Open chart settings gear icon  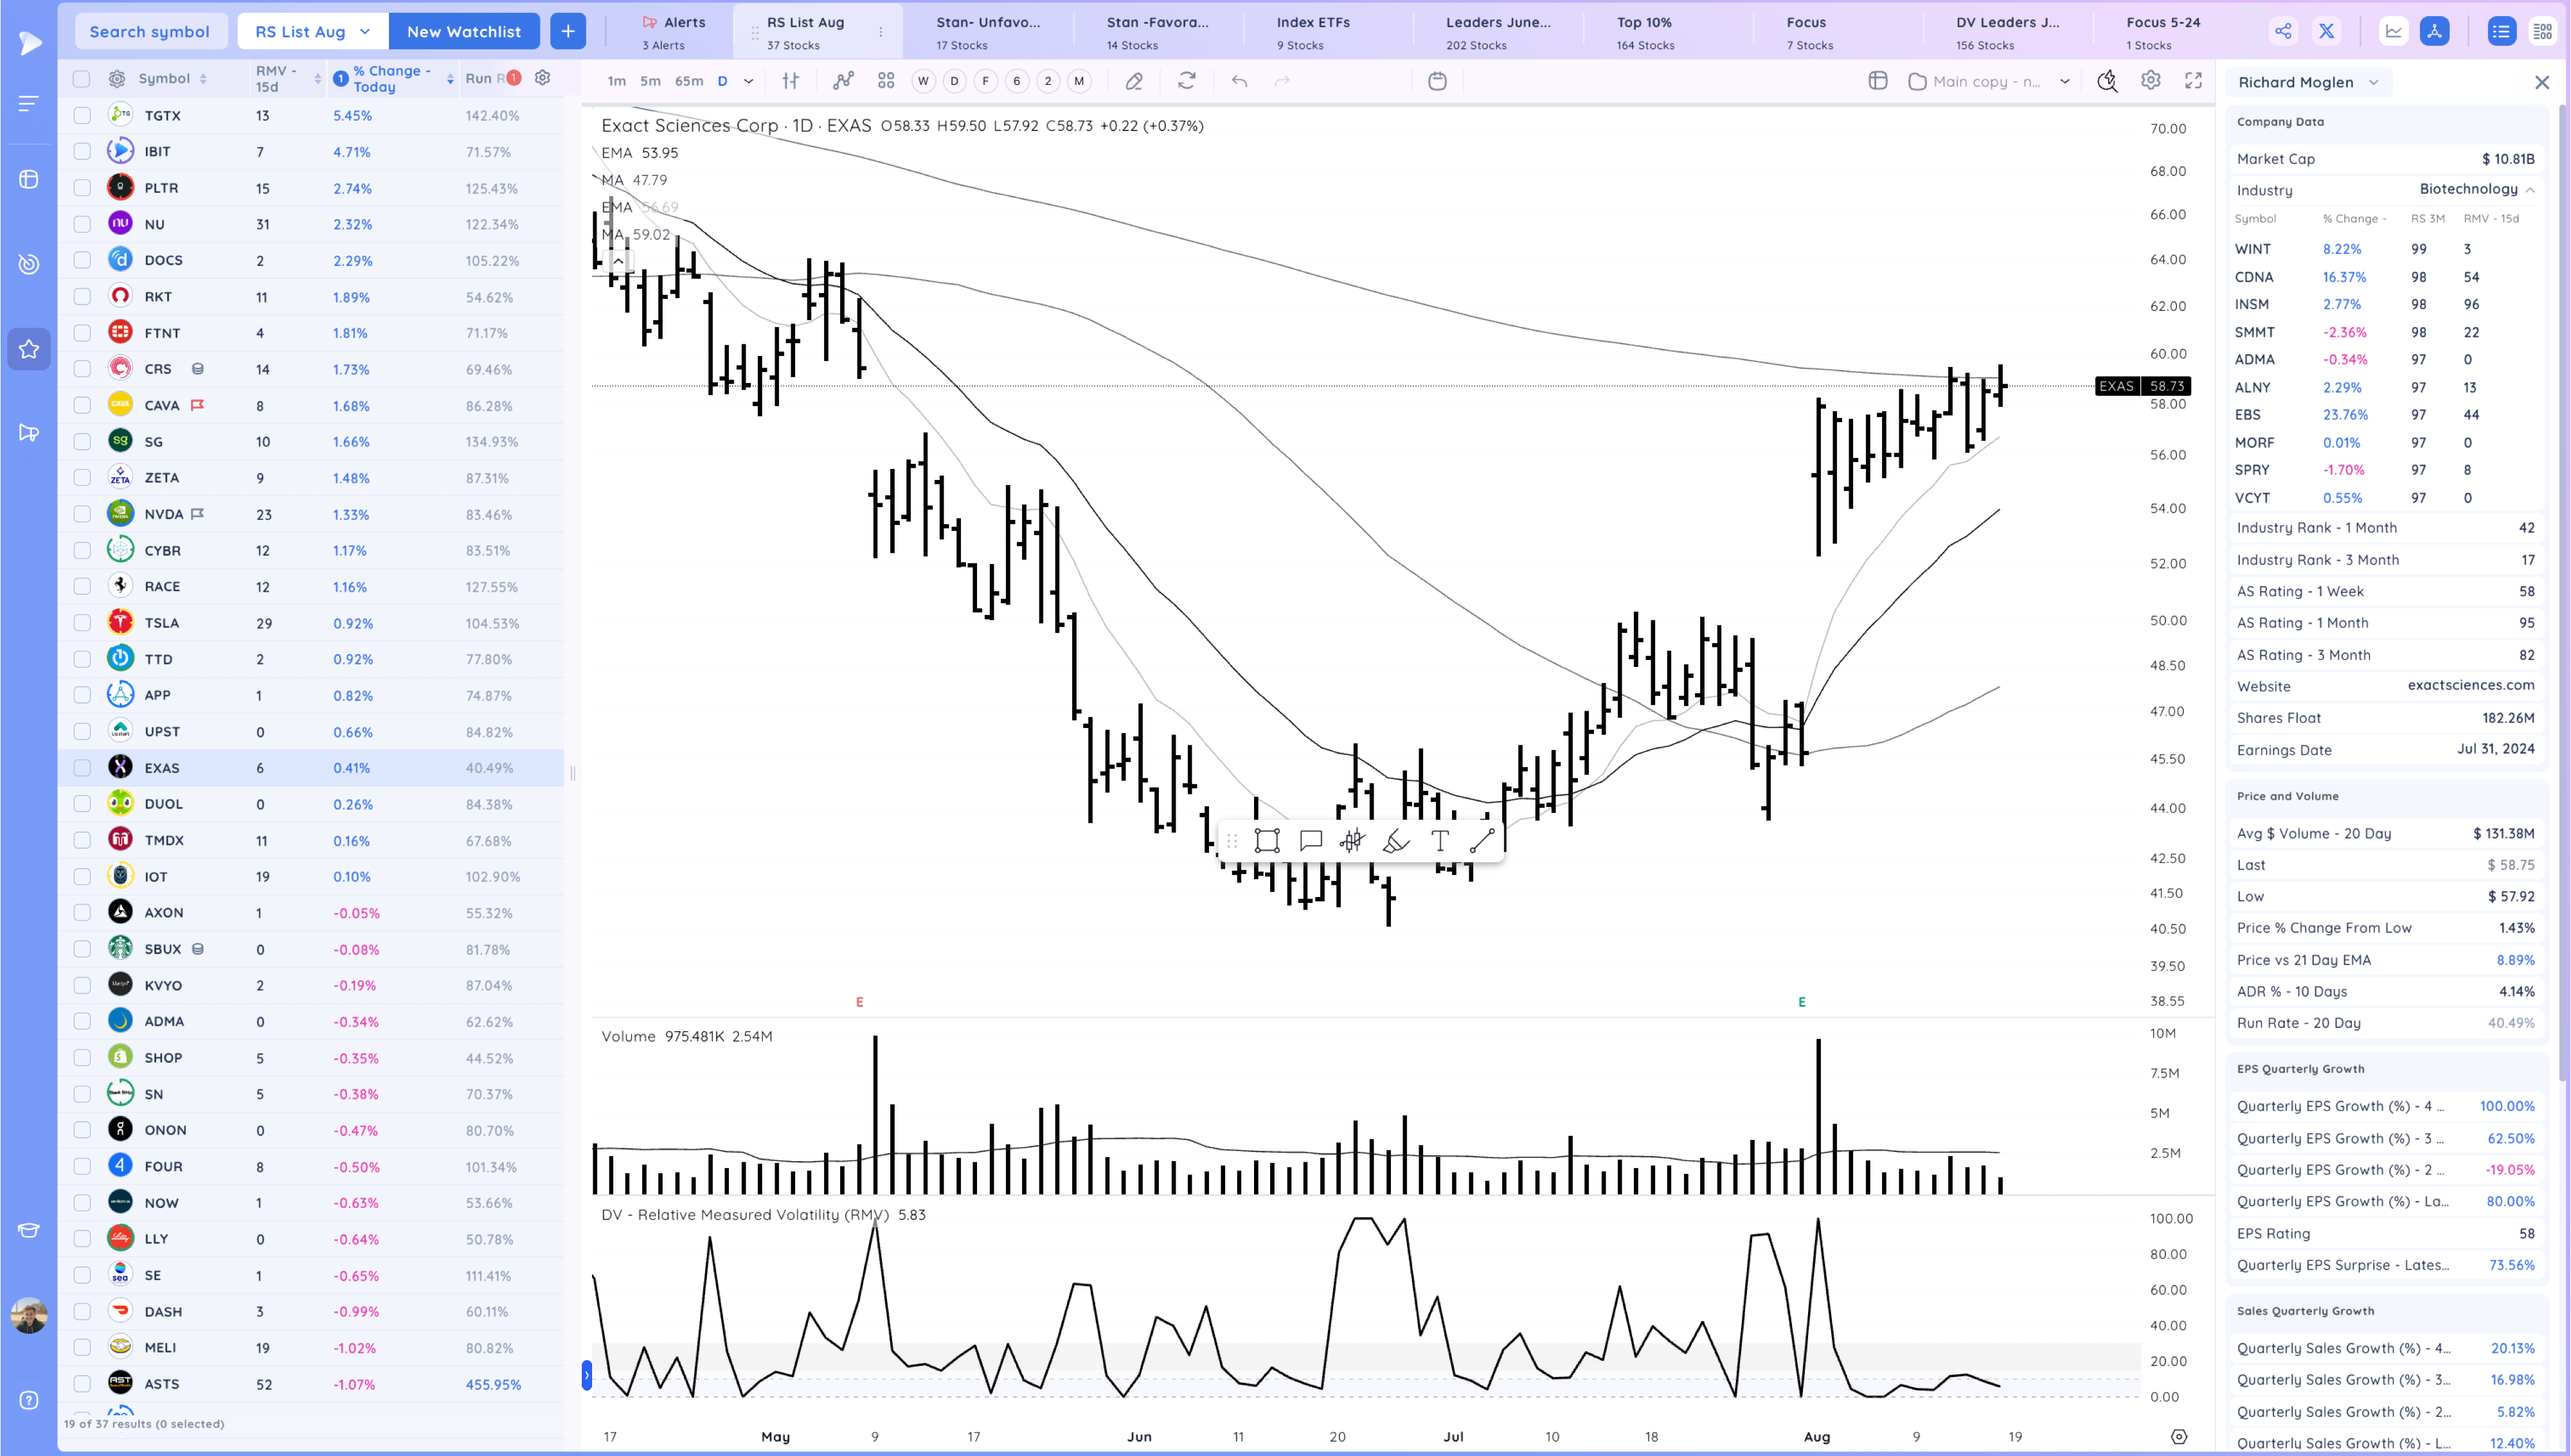coord(2150,81)
